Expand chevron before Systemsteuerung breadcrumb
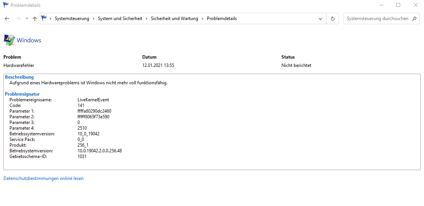This screenshot has height=206, width=424. coord(51,19)
